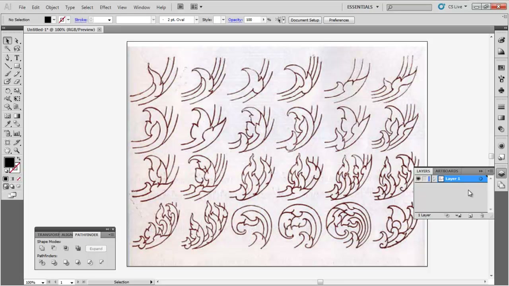Open the Object menu

(52, 7)
